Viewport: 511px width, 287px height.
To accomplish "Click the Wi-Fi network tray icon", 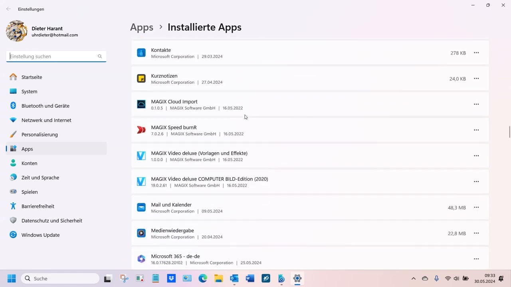I will (x=448, y=278).
